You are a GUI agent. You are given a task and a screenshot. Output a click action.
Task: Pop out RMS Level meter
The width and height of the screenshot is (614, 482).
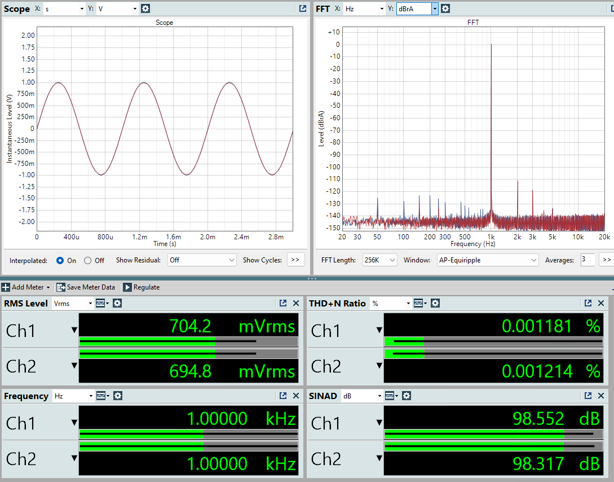283,303
